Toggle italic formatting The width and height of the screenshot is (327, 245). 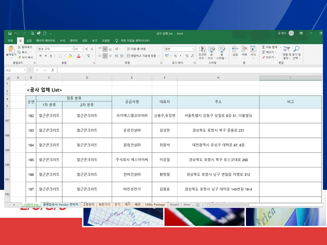point(45,56)
